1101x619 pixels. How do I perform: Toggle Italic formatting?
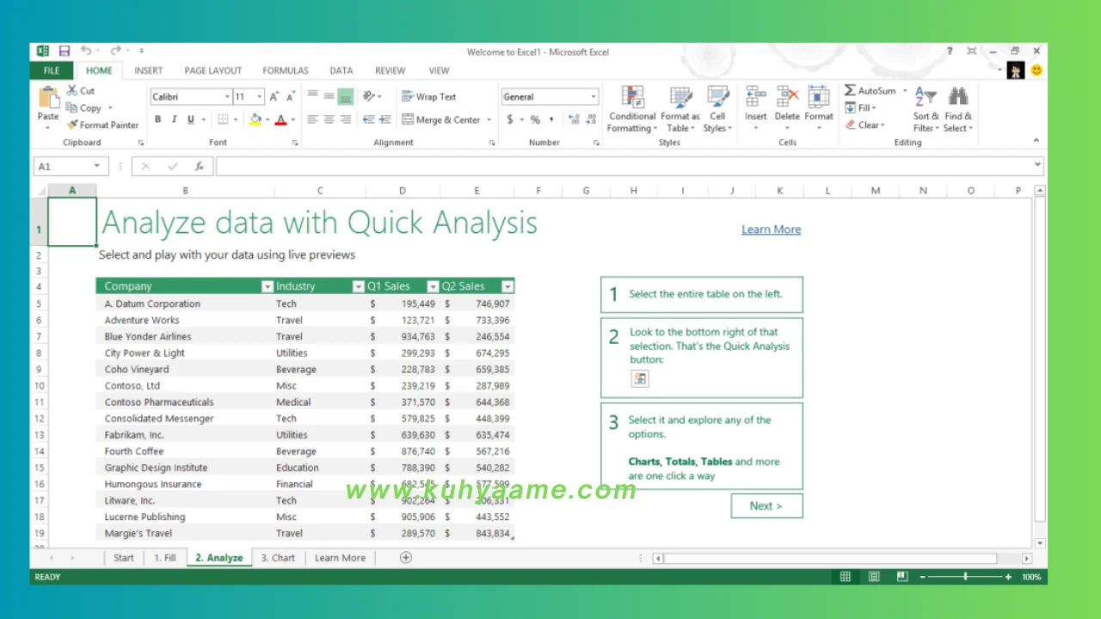pos(175,120)
